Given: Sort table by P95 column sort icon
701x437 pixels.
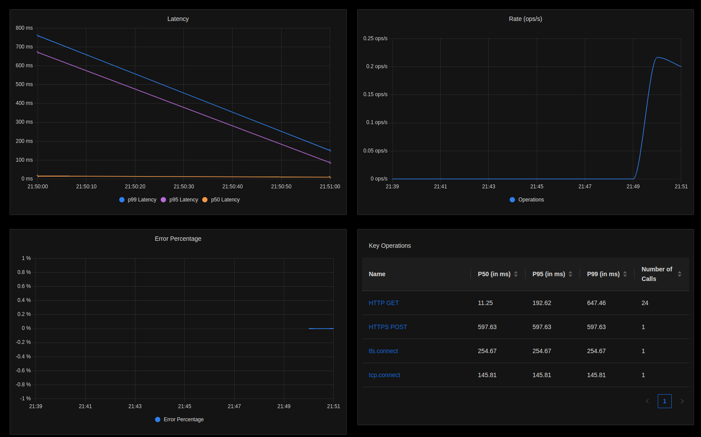Looking at the screenshot, I should pyautogui.click(x=570, y=274).
